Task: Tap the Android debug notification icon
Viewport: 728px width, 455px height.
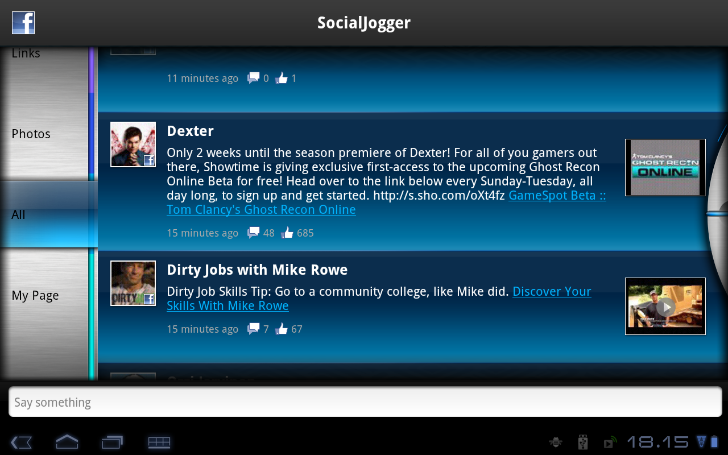Action: tap(556, 442)
